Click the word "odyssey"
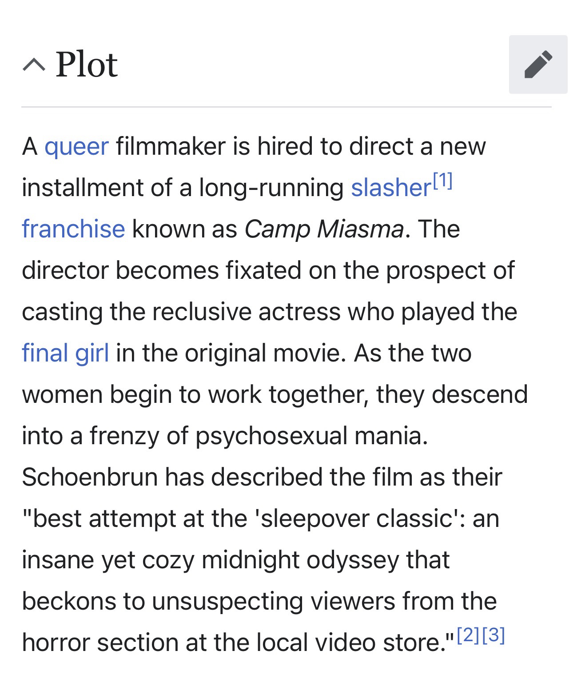 pos(352,560)
